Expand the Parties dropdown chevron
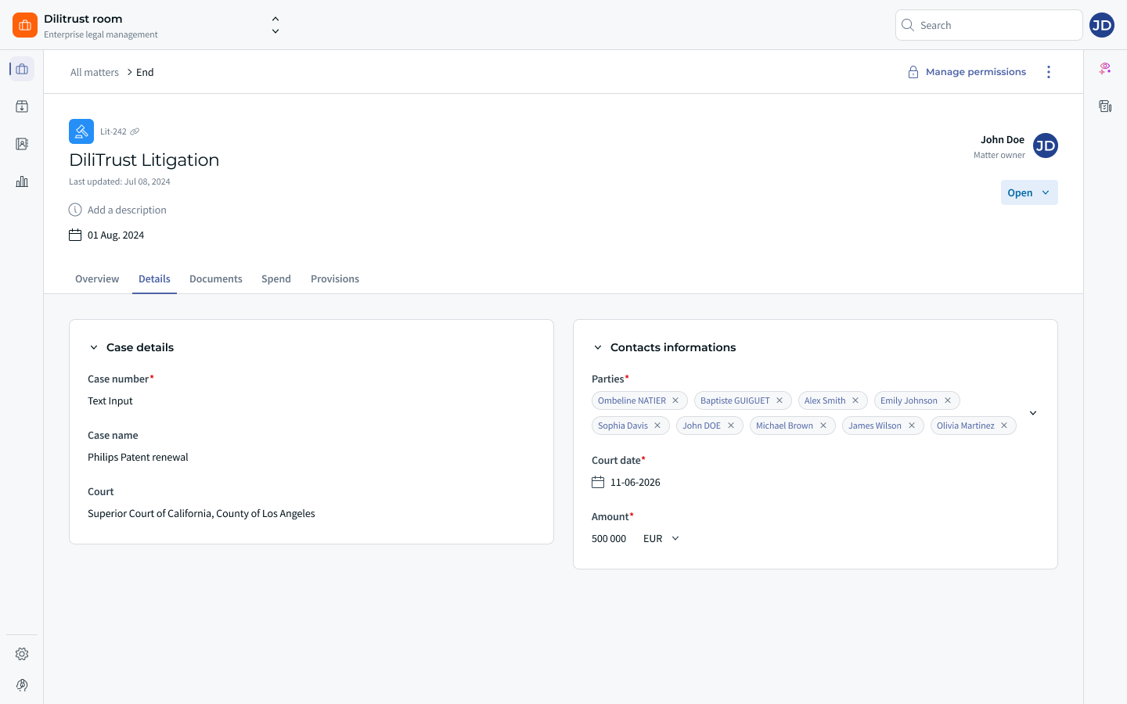The image size is (1127, 704). pos(1033,413)
